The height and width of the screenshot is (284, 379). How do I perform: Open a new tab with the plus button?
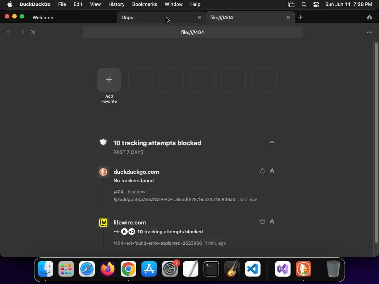click(301, 17)
